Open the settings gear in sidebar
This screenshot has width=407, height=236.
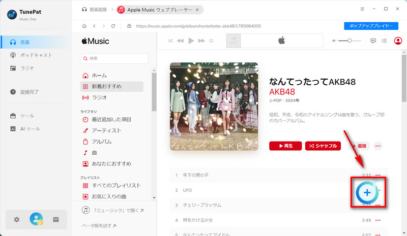coord(17,219)
